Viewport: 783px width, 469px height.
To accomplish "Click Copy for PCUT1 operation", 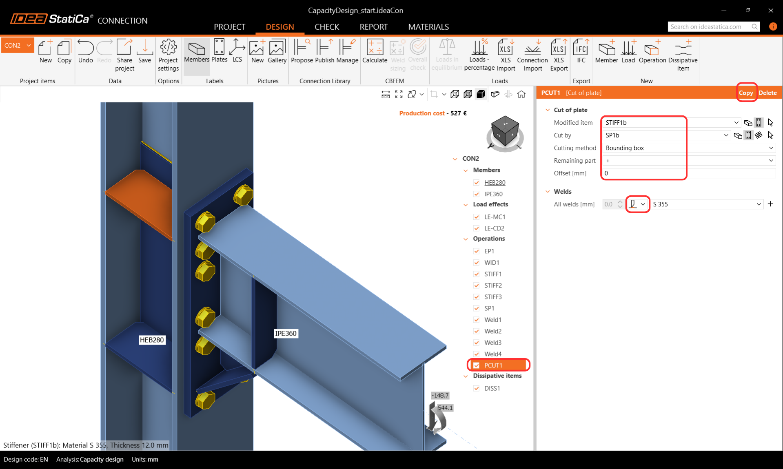I will tap(746, 93).
